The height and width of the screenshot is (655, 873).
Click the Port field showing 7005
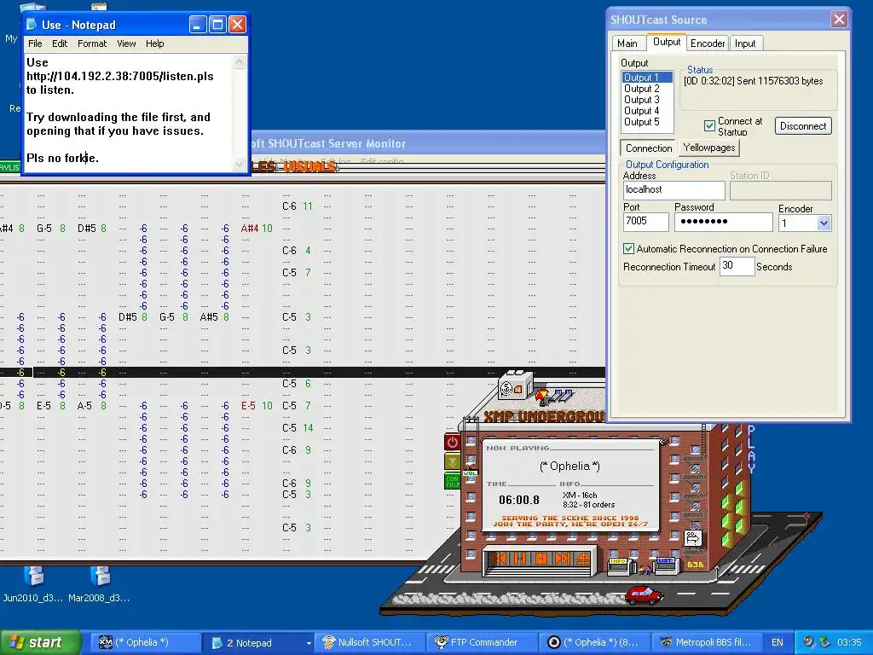(646, 222)
